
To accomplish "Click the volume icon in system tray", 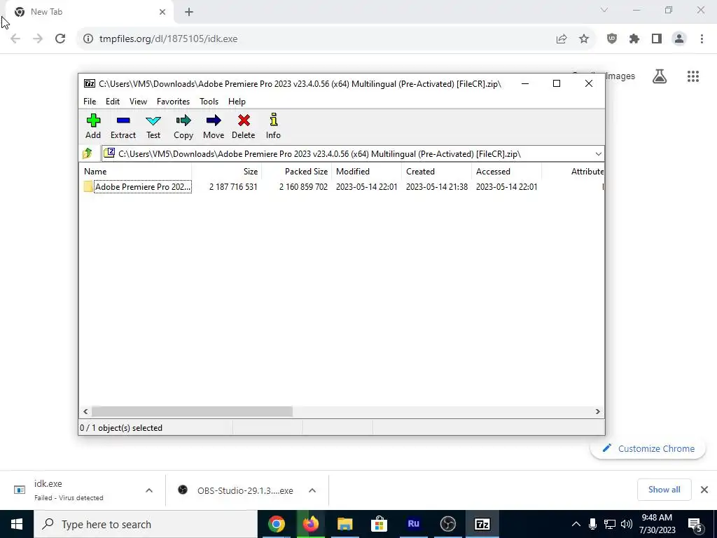I will coord(627,524).
